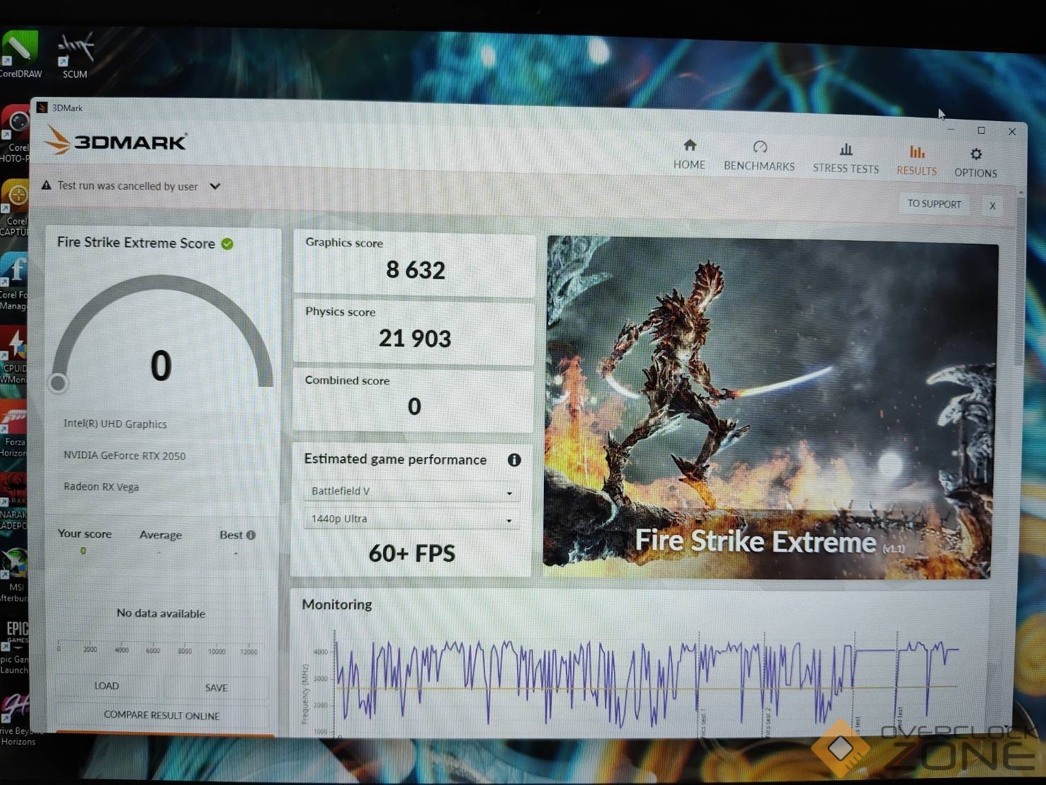Dismiss the warning bar with its X button

coord(992,205)
